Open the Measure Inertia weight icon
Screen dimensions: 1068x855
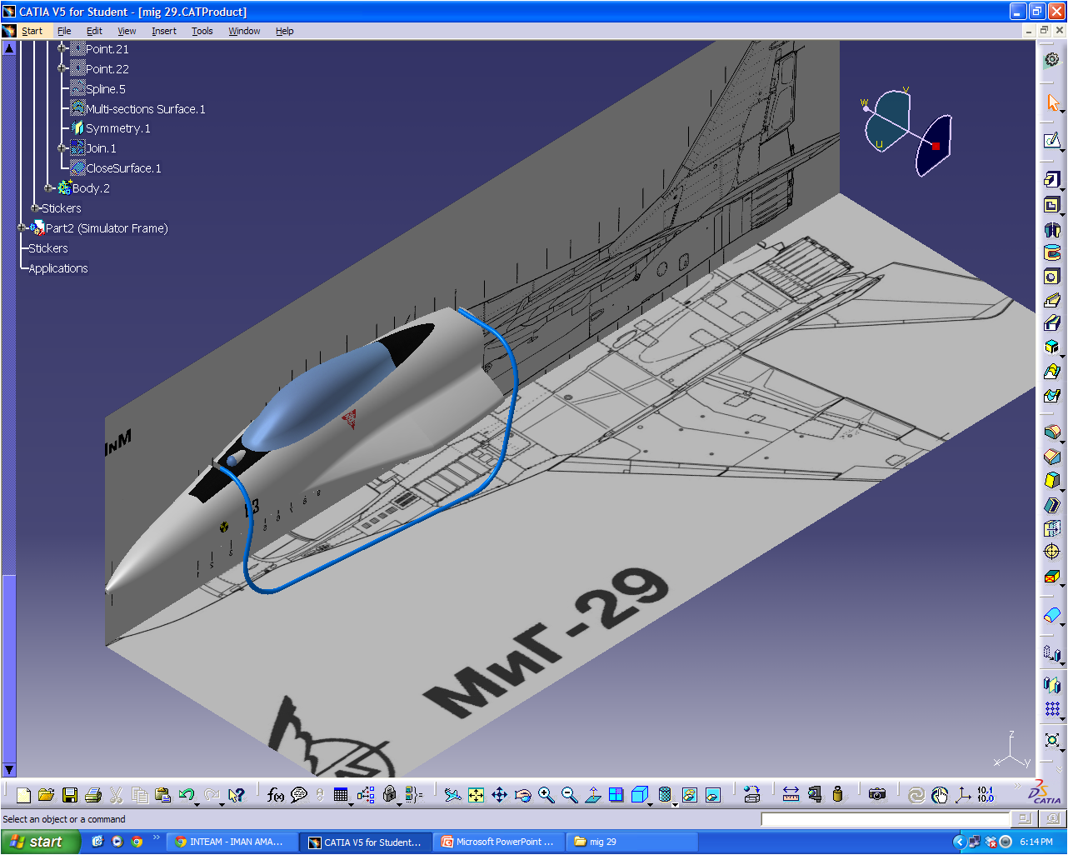coord(837,795)
